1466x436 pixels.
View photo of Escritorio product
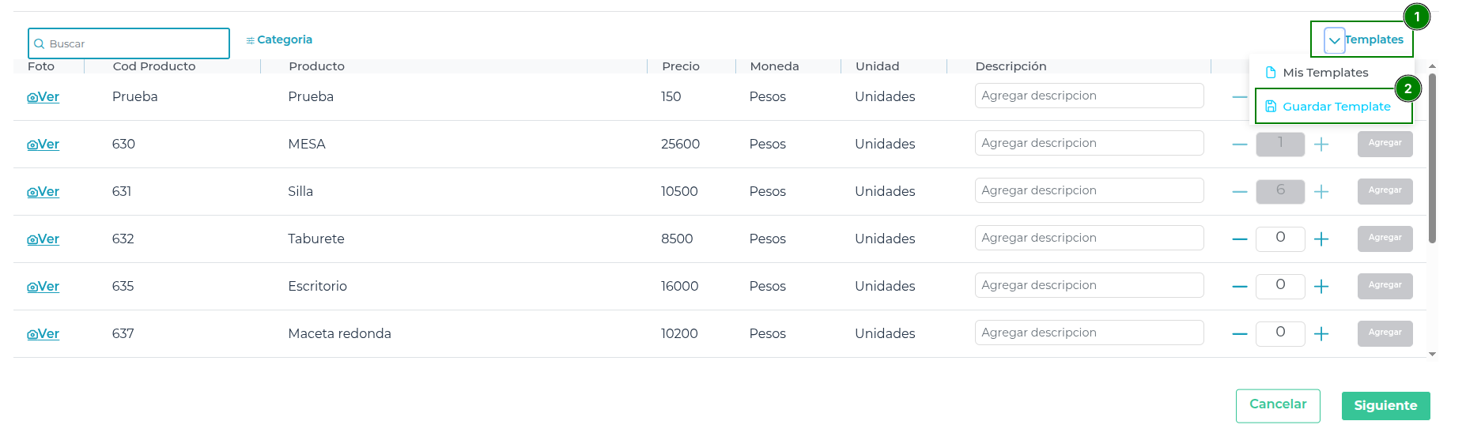click(x=43, y=287)
